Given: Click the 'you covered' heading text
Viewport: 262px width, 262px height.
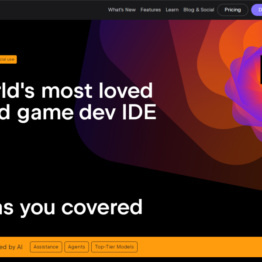Looking at the screenshot, I should (x=81, y=208).
